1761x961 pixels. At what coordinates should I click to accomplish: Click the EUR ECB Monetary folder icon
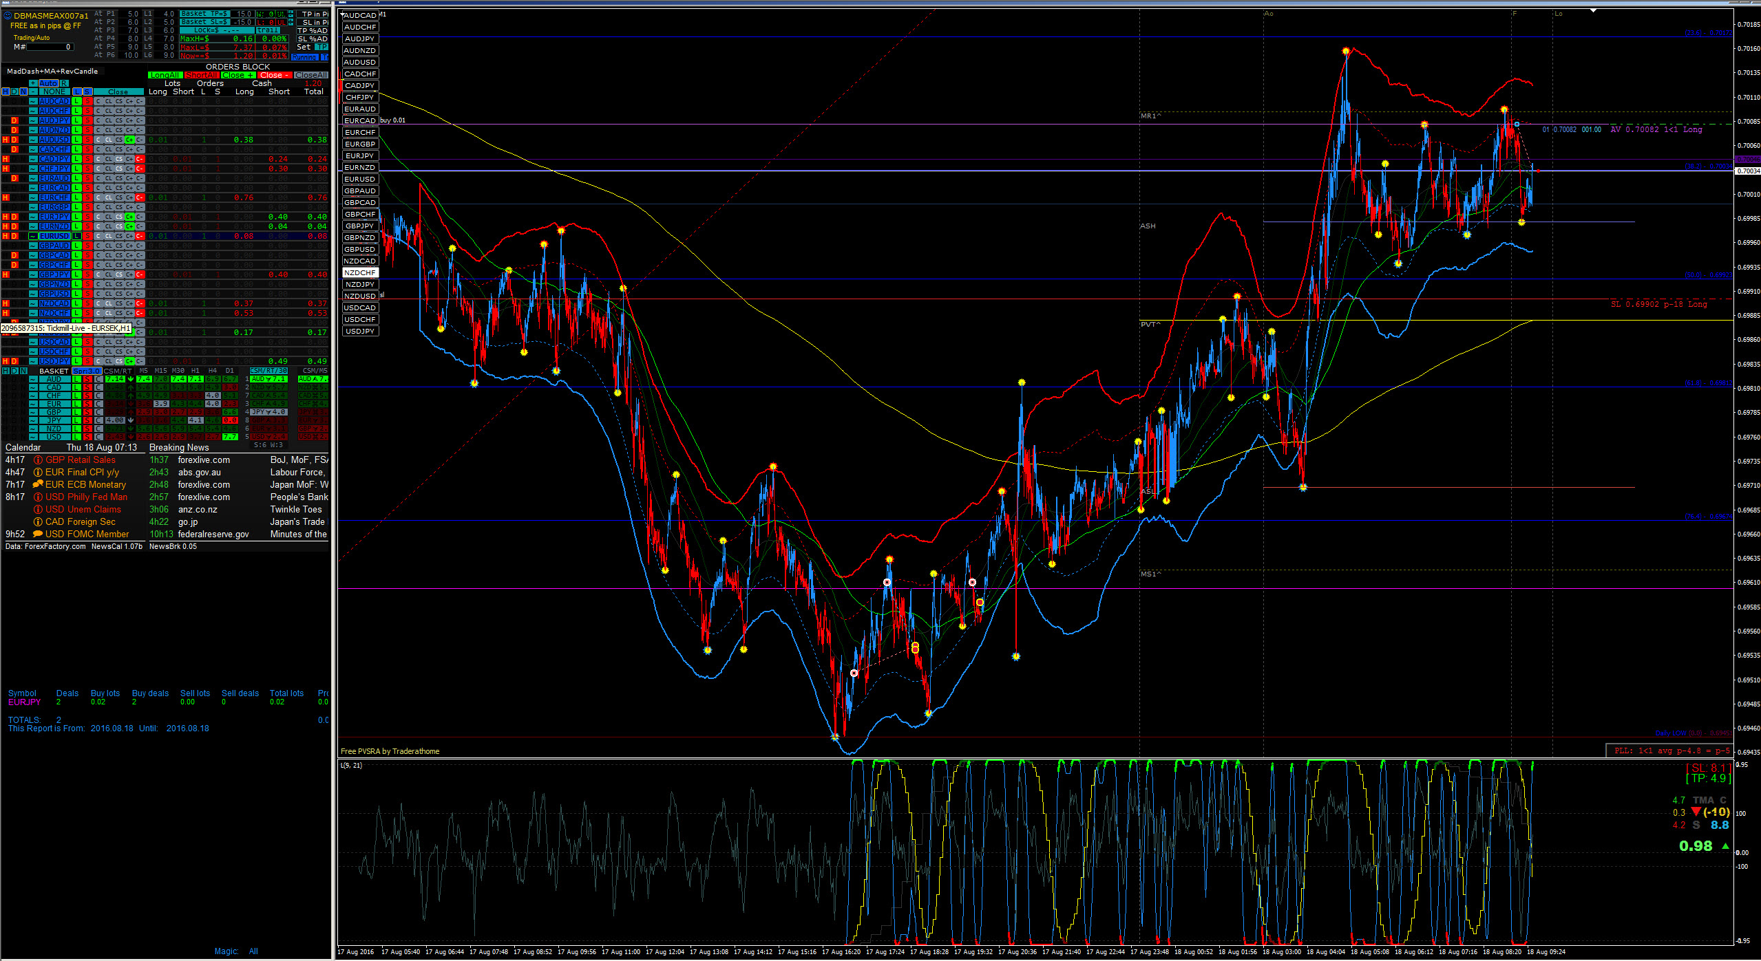coord(38,484)
